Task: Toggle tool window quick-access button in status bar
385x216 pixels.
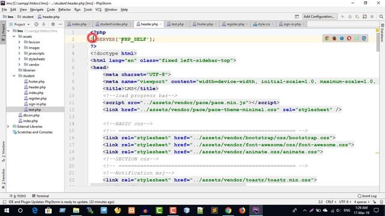Action: click(x=4, y=202)
